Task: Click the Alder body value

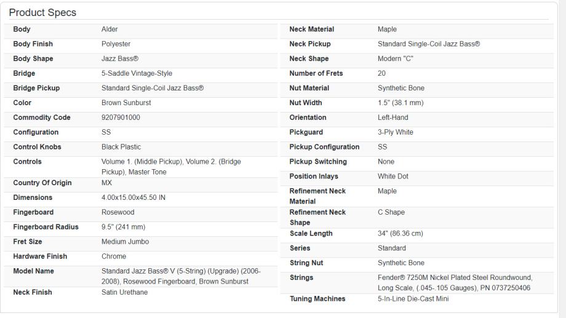Action: [x=110, y=30]
